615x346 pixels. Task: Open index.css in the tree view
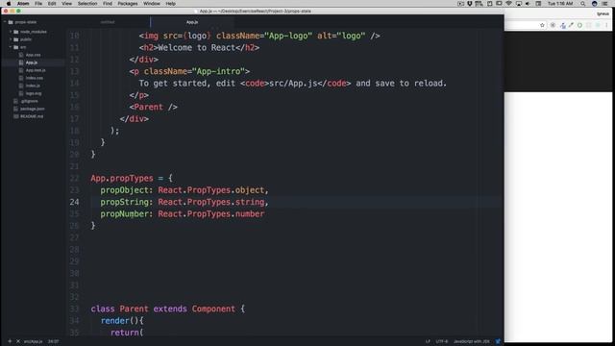click(x=35, y=78)
